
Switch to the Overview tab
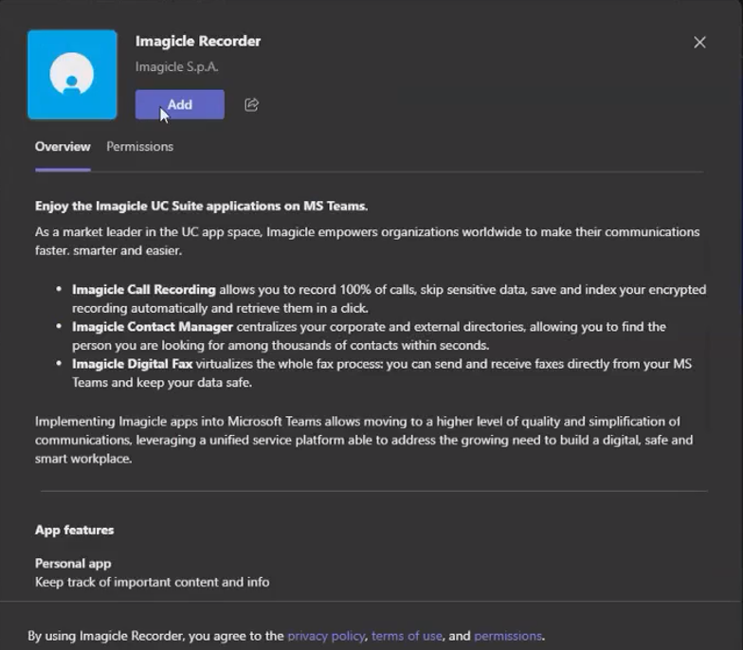coord(63,147)
